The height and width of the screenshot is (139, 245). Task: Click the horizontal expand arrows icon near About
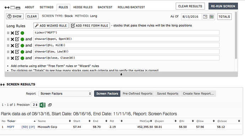[x=7, y=7]
